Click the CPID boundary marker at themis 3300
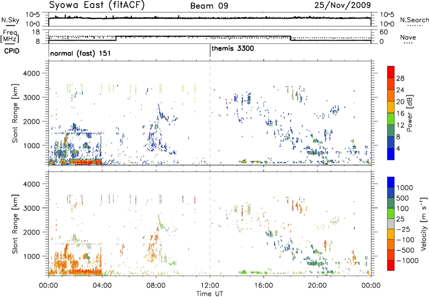This screenshot has height=297, width=429. tap(210, 50)
